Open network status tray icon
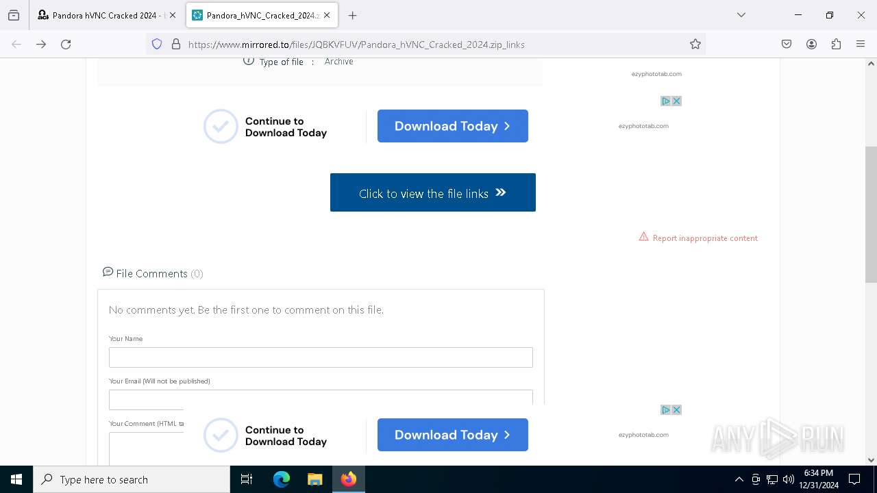The height and width of the screenshot is (493, 877). [x=772, y=479]
